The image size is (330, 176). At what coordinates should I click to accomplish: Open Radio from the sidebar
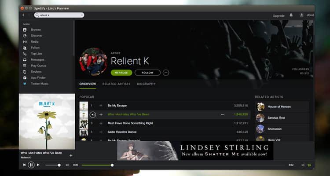(34, 42)
